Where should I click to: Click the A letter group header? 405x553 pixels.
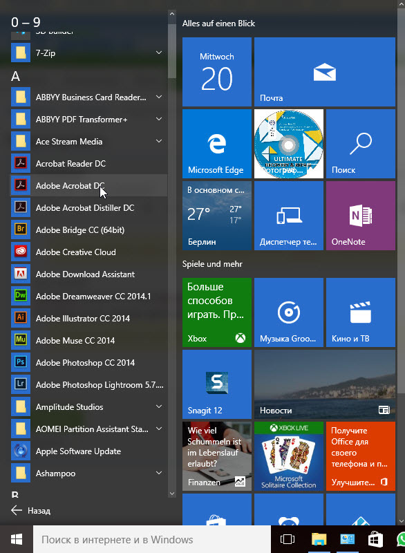click(x=15, y=76)
